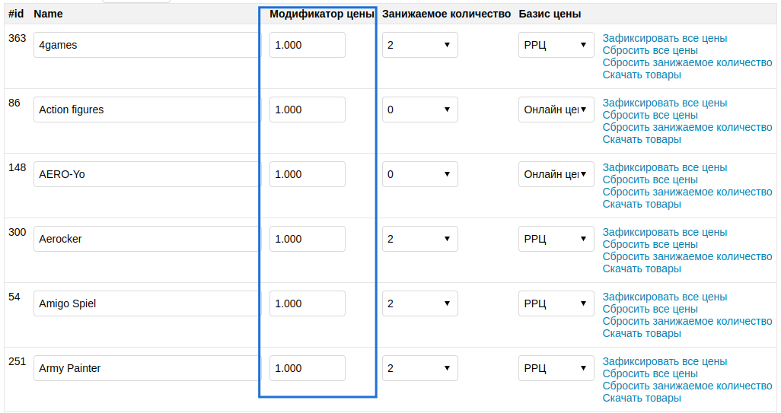Click 'Сбросить занижаемое количество' for Aerocker
The height and width of the screenshot is (413, 781).
point(687,256)
